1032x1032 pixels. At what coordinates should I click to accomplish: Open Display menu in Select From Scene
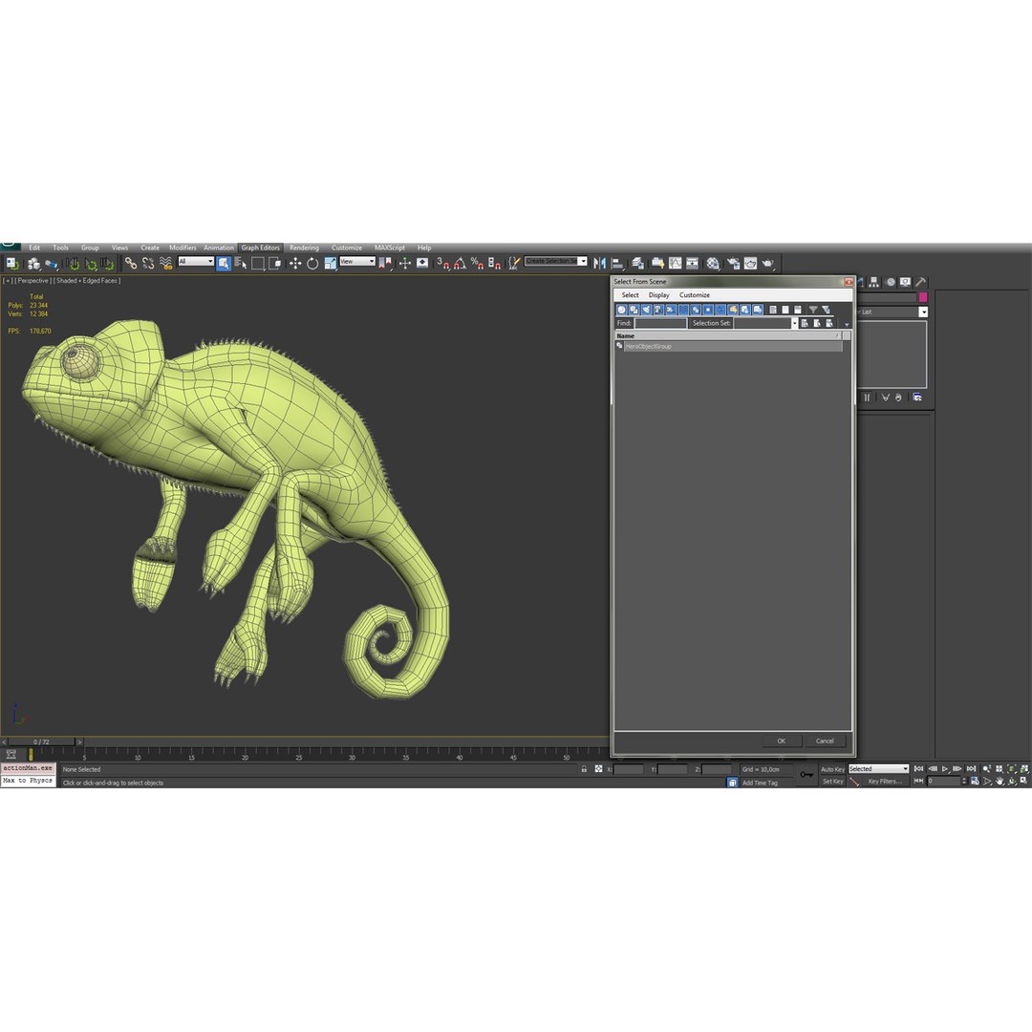(658, 295)
